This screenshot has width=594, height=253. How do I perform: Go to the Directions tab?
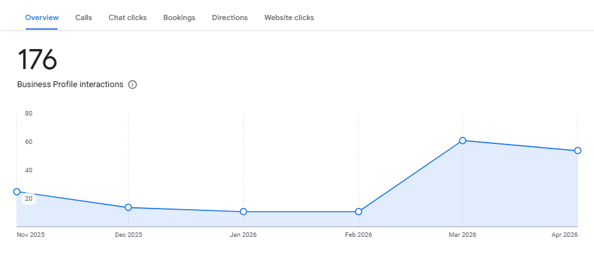(230, 17)
